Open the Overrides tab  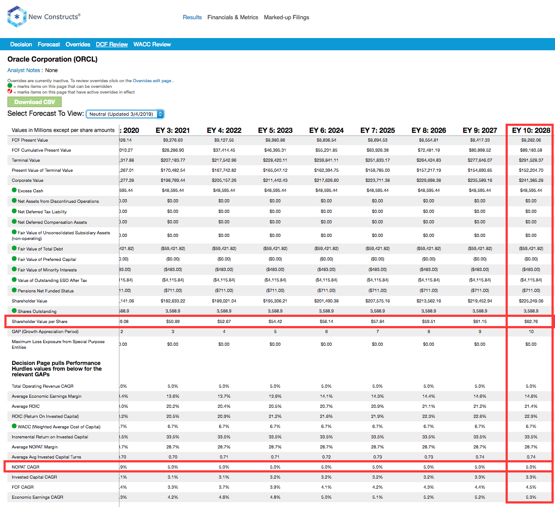point(78,45)
